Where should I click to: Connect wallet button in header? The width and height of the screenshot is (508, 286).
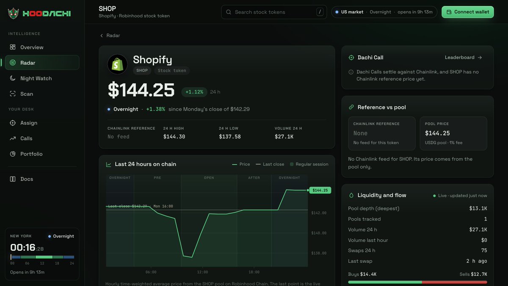pos(468,12)
